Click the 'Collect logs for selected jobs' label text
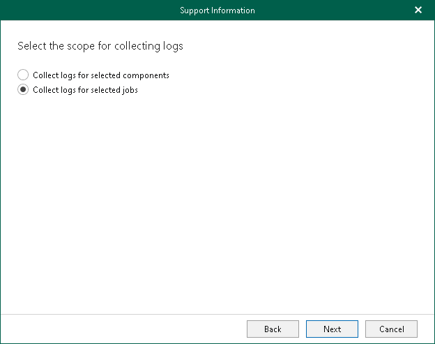435x344 pixels. click(x=85, y=89)
